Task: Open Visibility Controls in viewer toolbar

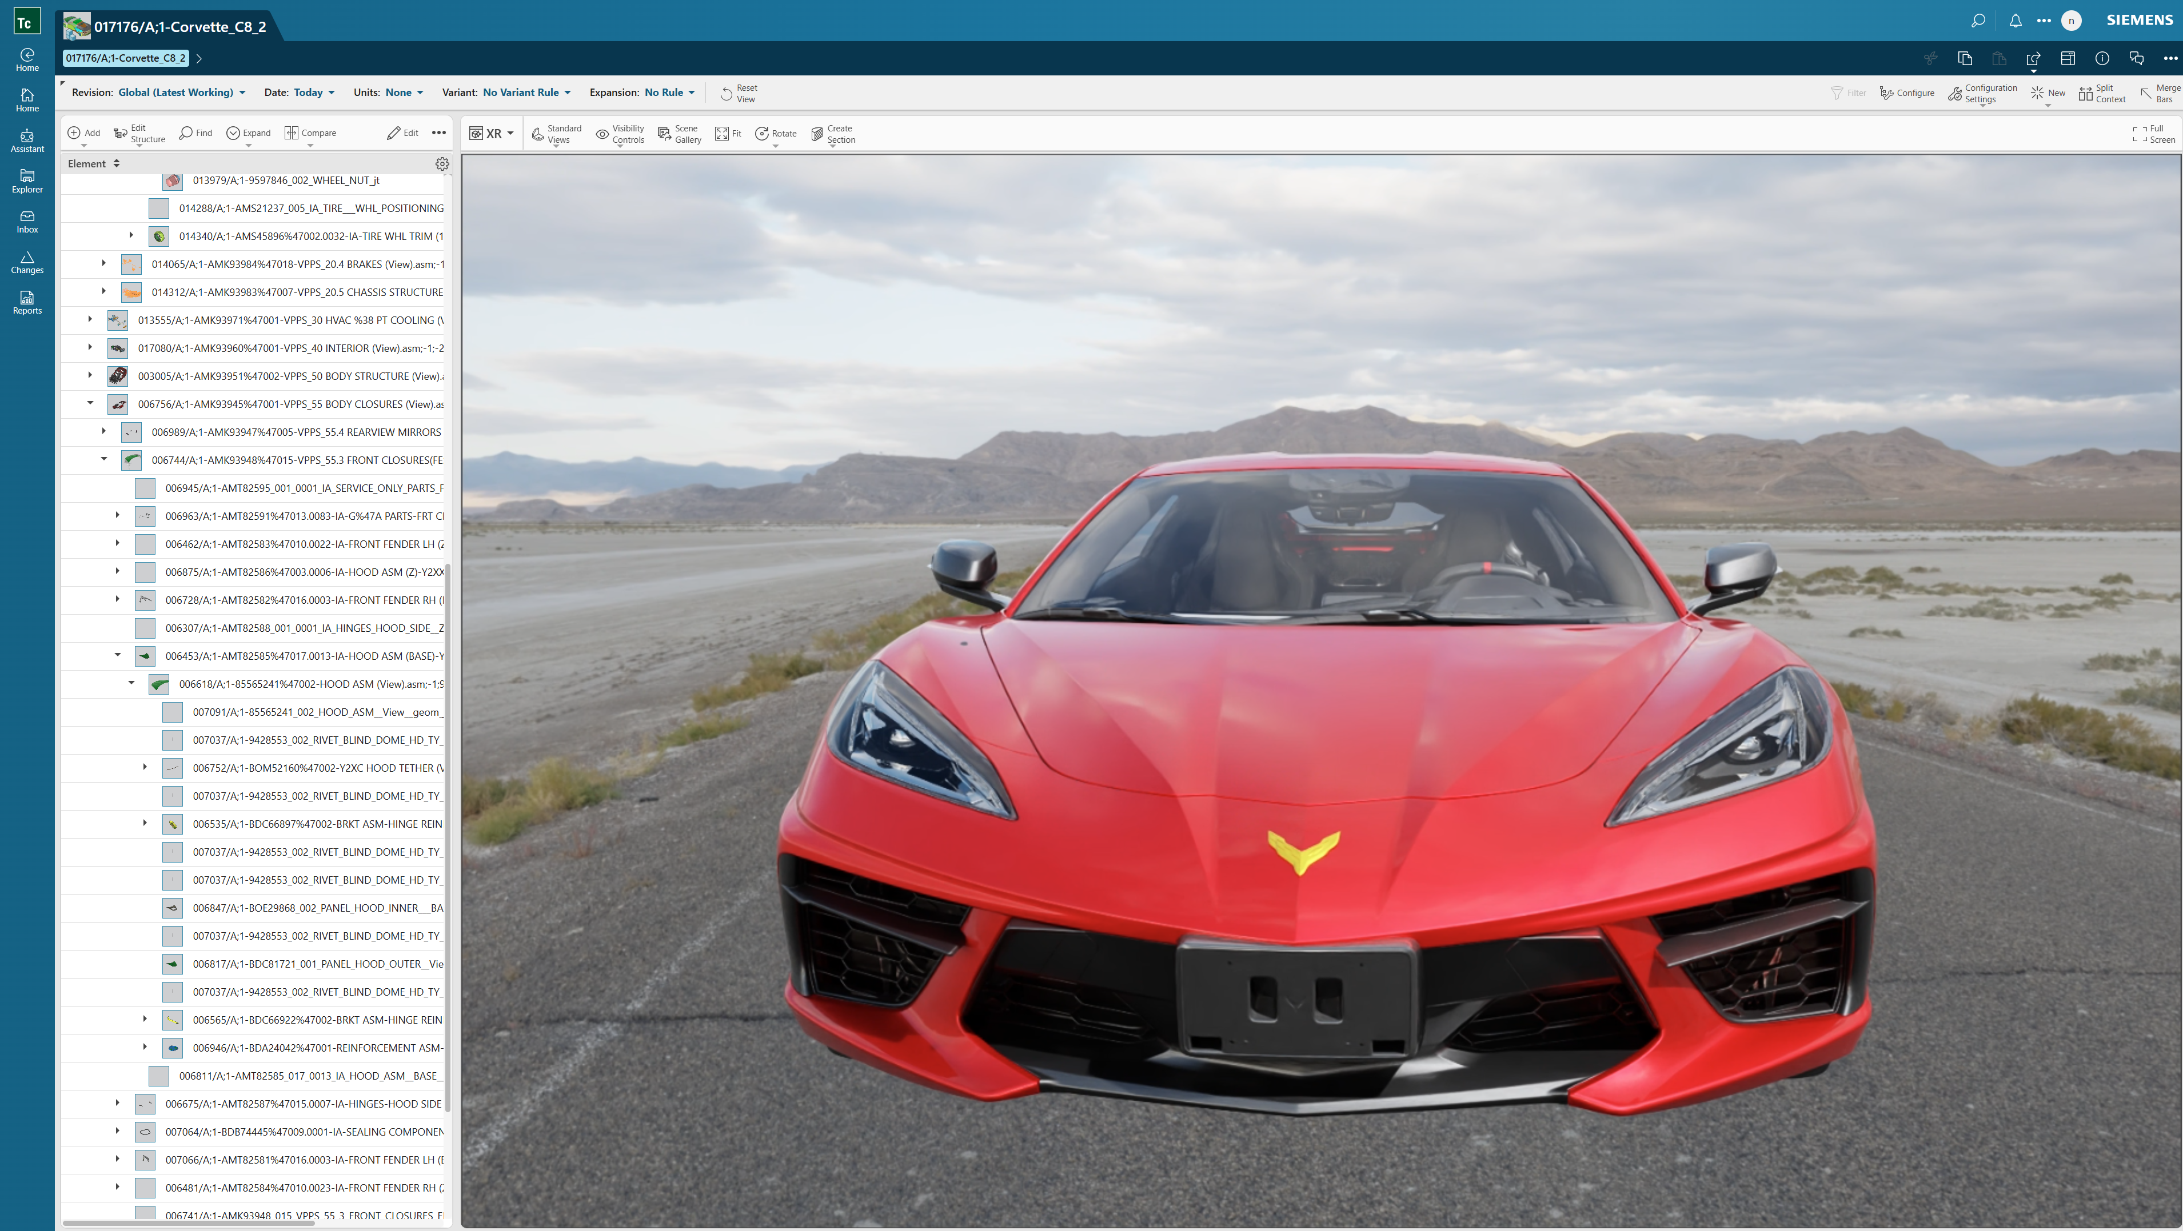Action: [x=620, y=134]
